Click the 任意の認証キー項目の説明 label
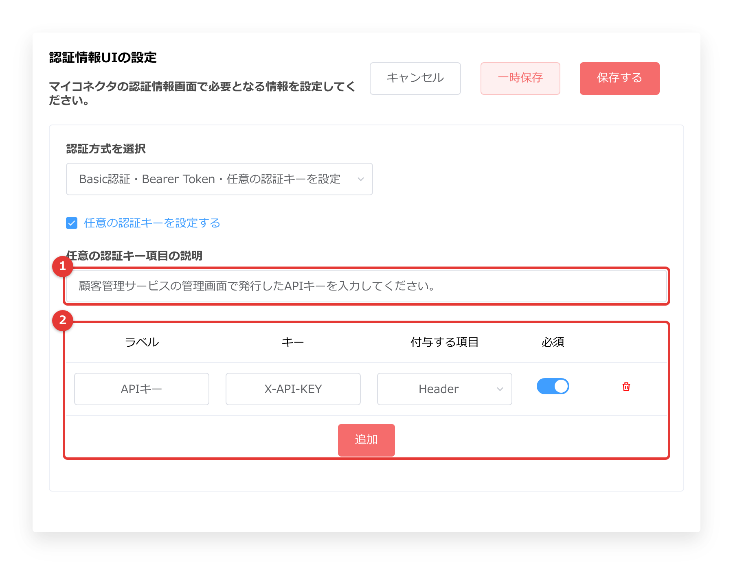The image size is (733, 564). point(134,256)
